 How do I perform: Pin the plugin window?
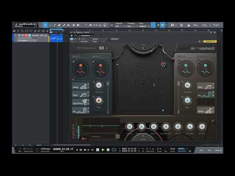[x=211, y=32]
